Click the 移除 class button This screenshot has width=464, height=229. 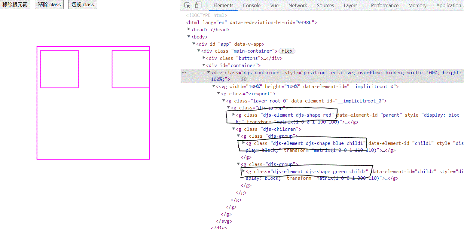[49, 5]
